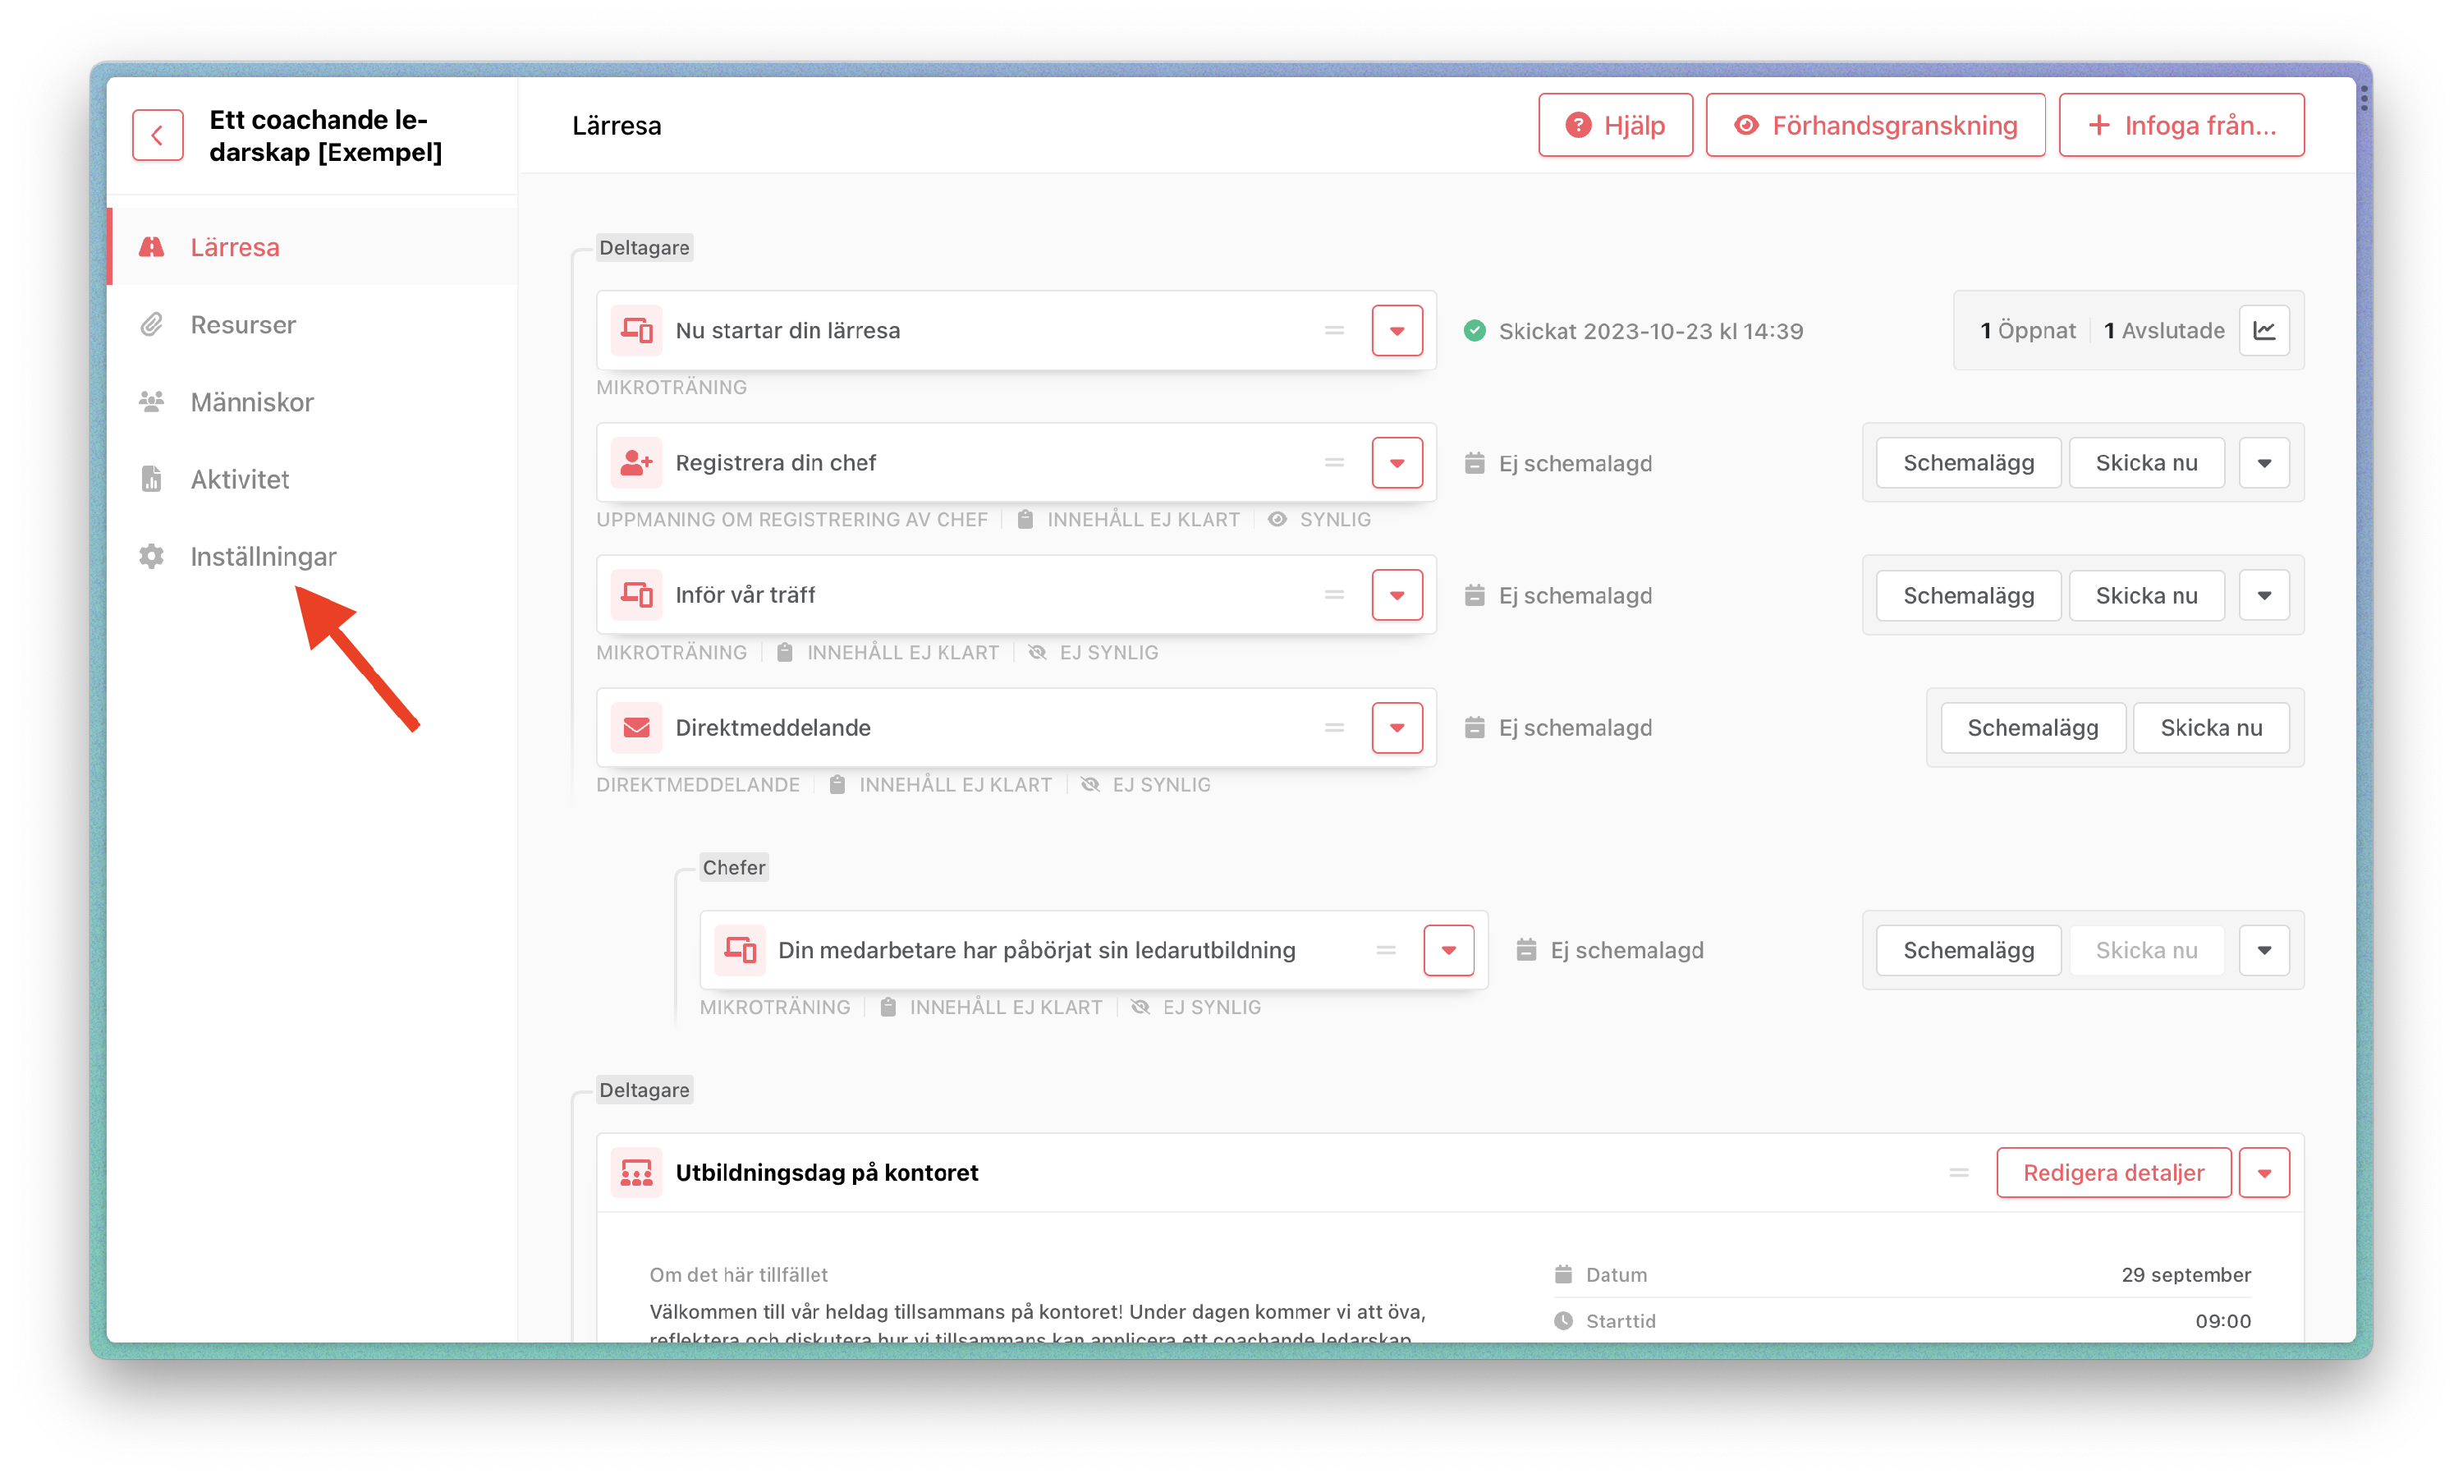
Task: Click Schemalägg for Direktmeddelande
Action: [x=2032, y=728]
